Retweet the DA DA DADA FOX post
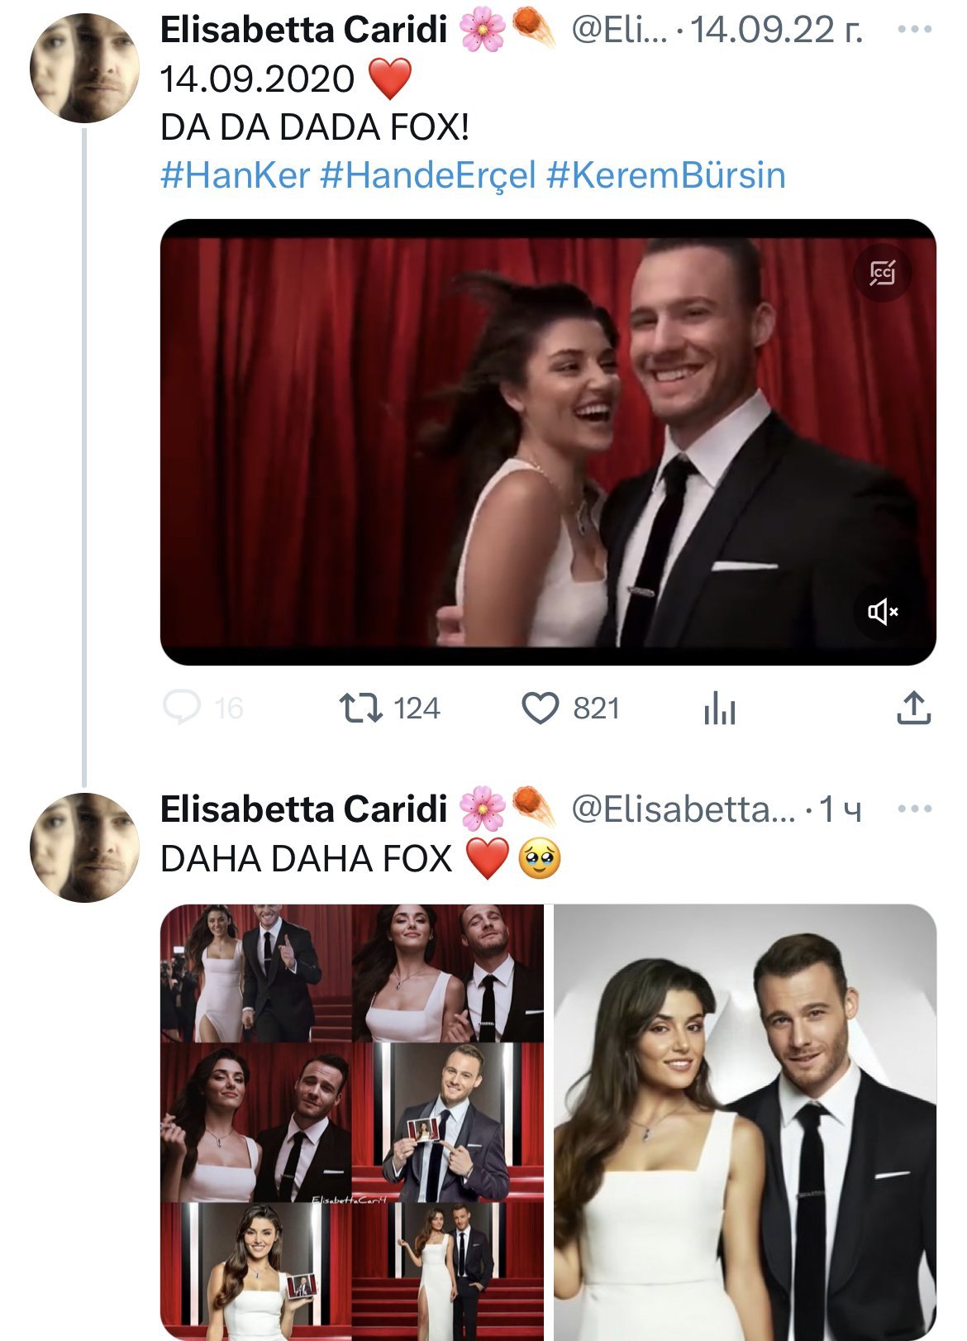Screen dimensions: 967x1341 361,709
